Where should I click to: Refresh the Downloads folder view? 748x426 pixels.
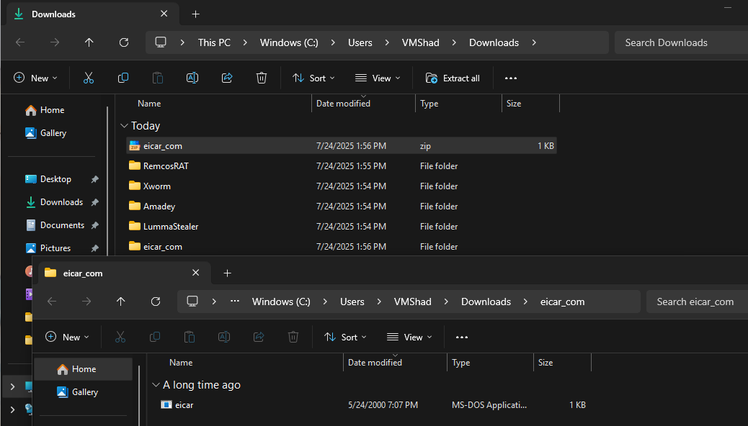124,42
